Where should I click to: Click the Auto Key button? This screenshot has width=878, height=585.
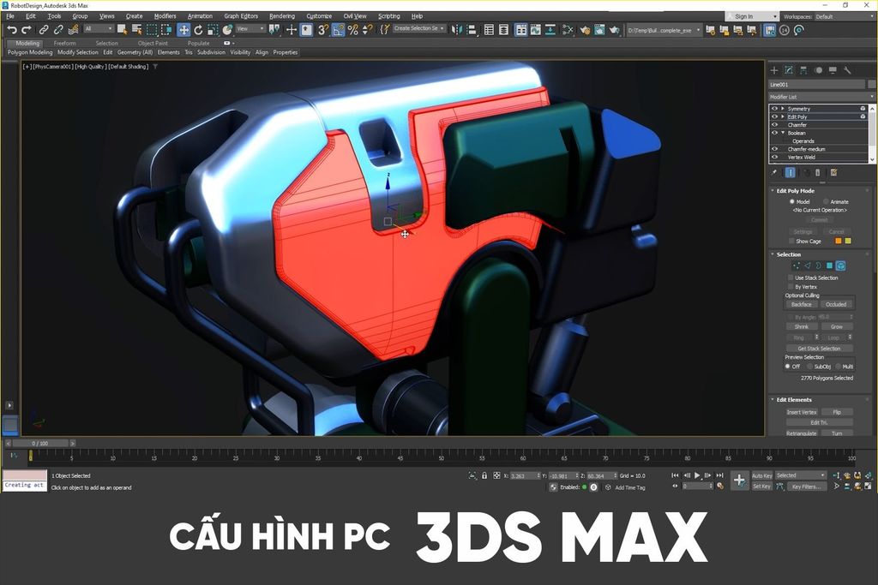pos(761,475)
